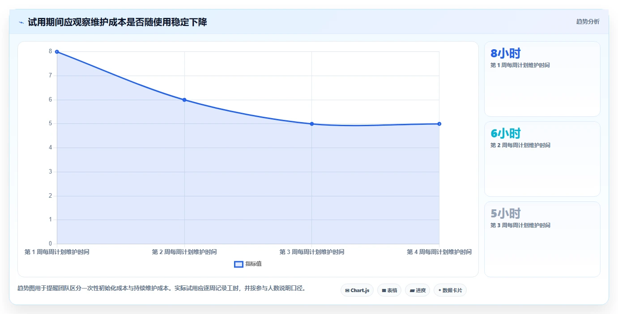
Task: Click the title 试用期间应观察维护成本是否随使用稳定下降
Action: click(117, 22)
